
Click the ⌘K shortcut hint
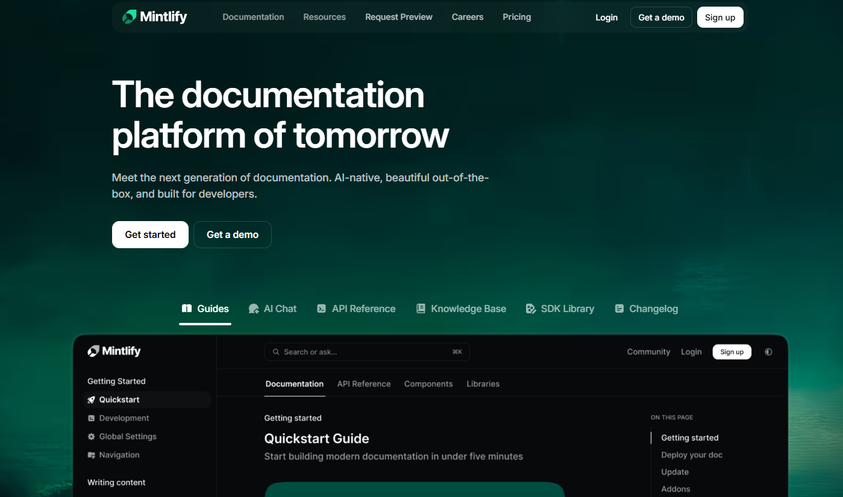pos(457,352)
